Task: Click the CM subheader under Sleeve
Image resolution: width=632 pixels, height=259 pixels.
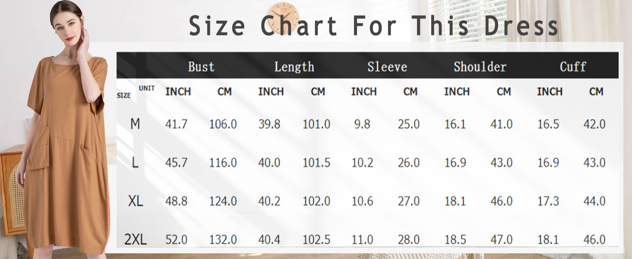Action: tap(410, 92)
